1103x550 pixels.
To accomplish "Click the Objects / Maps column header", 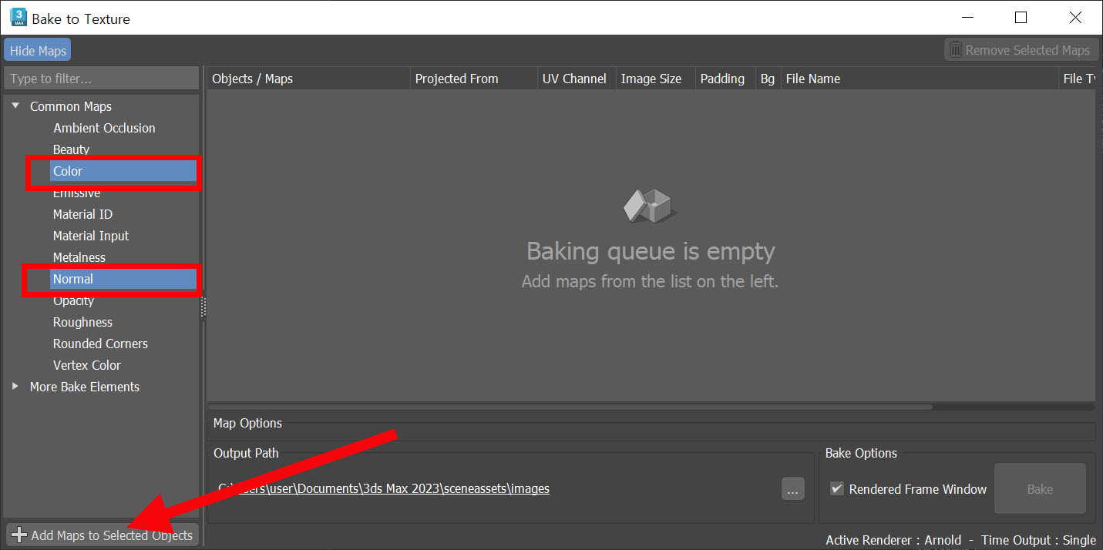I will [x=308, y=79].
